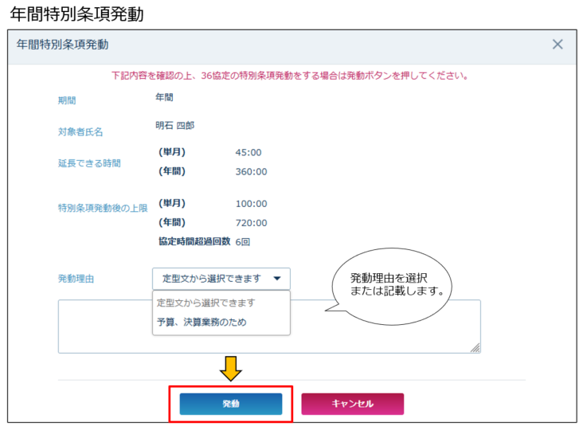The width and height of the screenshot is (587, 430).
Task: Click the 発動理由 field label
Action: pyautogui.click(x=76, y=279)
